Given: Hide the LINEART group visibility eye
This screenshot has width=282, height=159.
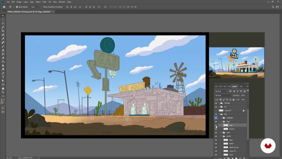Looking at the screenshot, I should (x=216, y=118).
